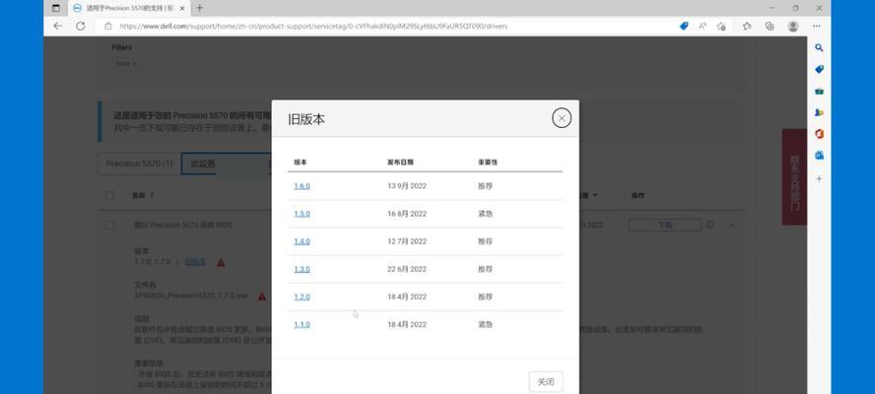Open the Collections toolbar icon
Viewport: 875px width, 394px height.
point(770,27)
